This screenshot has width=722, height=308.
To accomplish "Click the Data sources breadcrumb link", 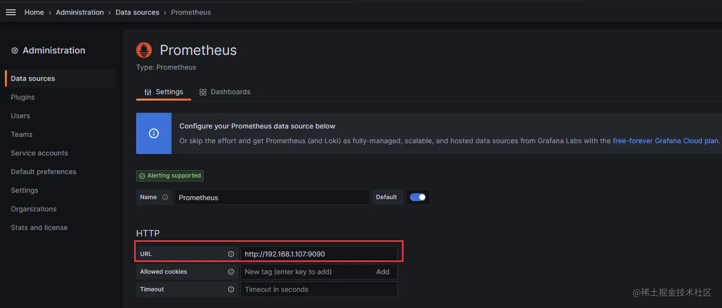I will pos(137,12).
